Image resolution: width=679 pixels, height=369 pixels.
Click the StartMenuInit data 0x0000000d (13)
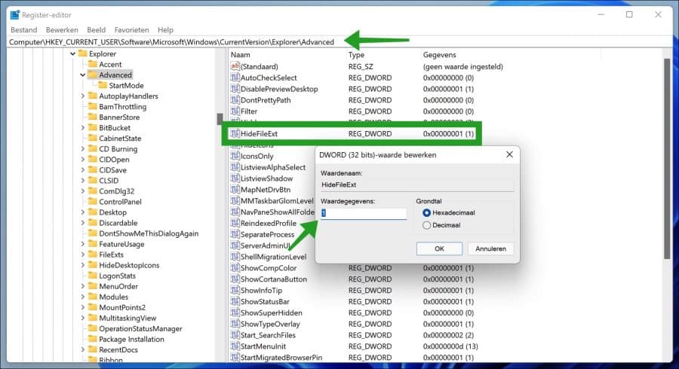tap(450, 346)
